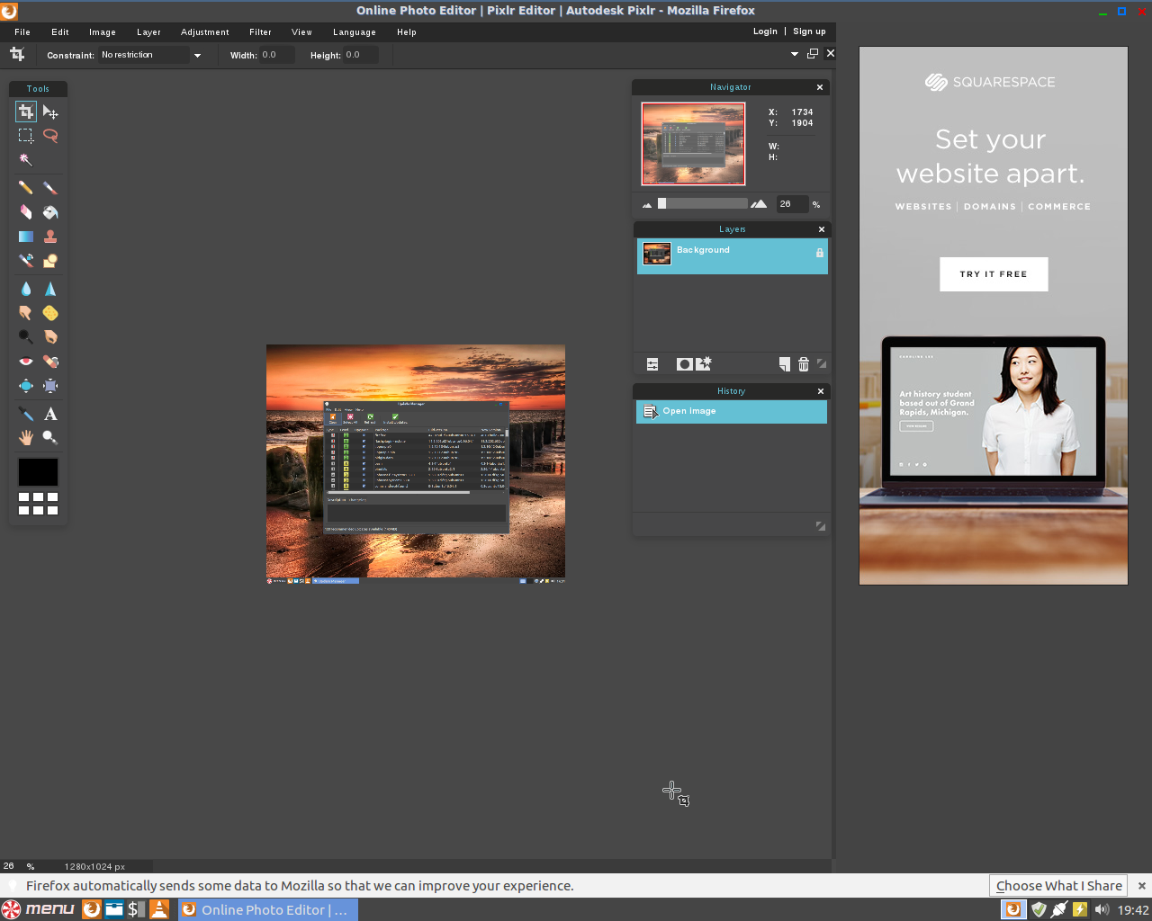Add a layer mask button
The image size is (1152, 921).
(x=685, y=364)
